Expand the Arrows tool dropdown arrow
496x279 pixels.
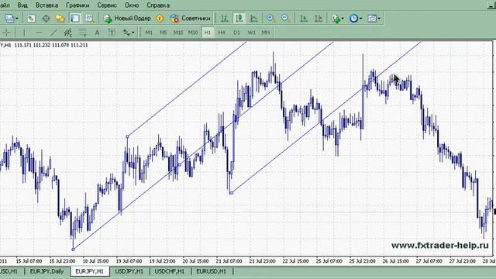[x=133, y=33]
